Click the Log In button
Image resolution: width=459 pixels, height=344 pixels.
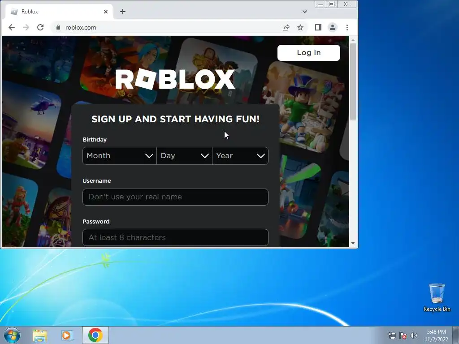[x=309, y=53]
